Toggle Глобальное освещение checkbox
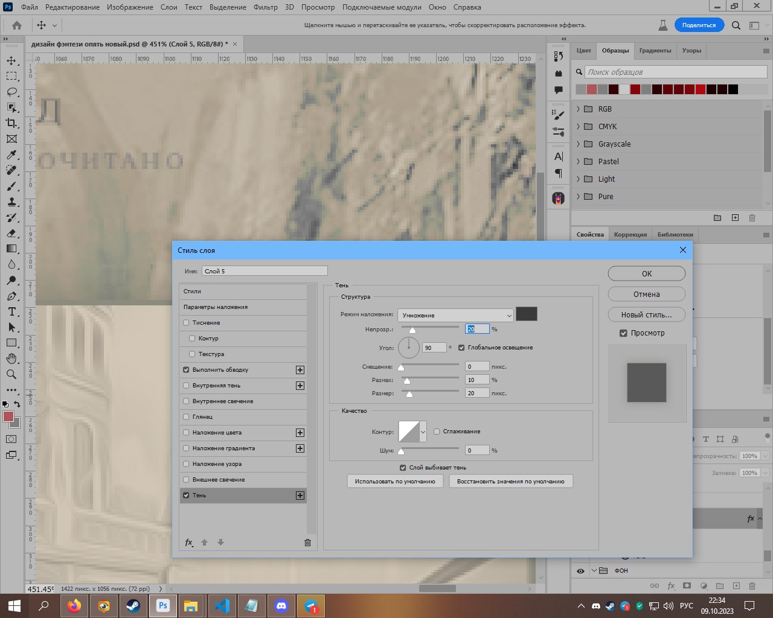This screenshot has width=773, height=618. (x=461, y=348)
